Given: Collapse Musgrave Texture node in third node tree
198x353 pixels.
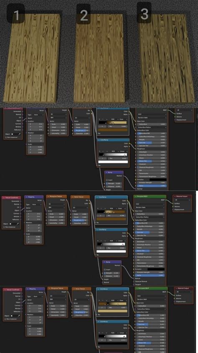Looking at the screenshot, I should 50,288.
